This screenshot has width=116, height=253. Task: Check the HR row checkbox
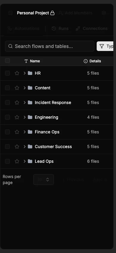(7, 73)
